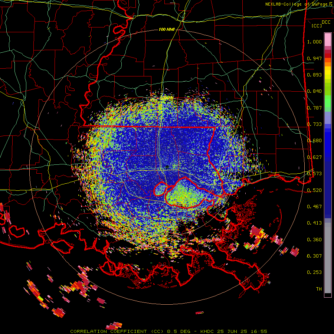Click the NEXLAB-College of DuPage credit text
Screen dimensions: 334x334
(x=299, y=4)
